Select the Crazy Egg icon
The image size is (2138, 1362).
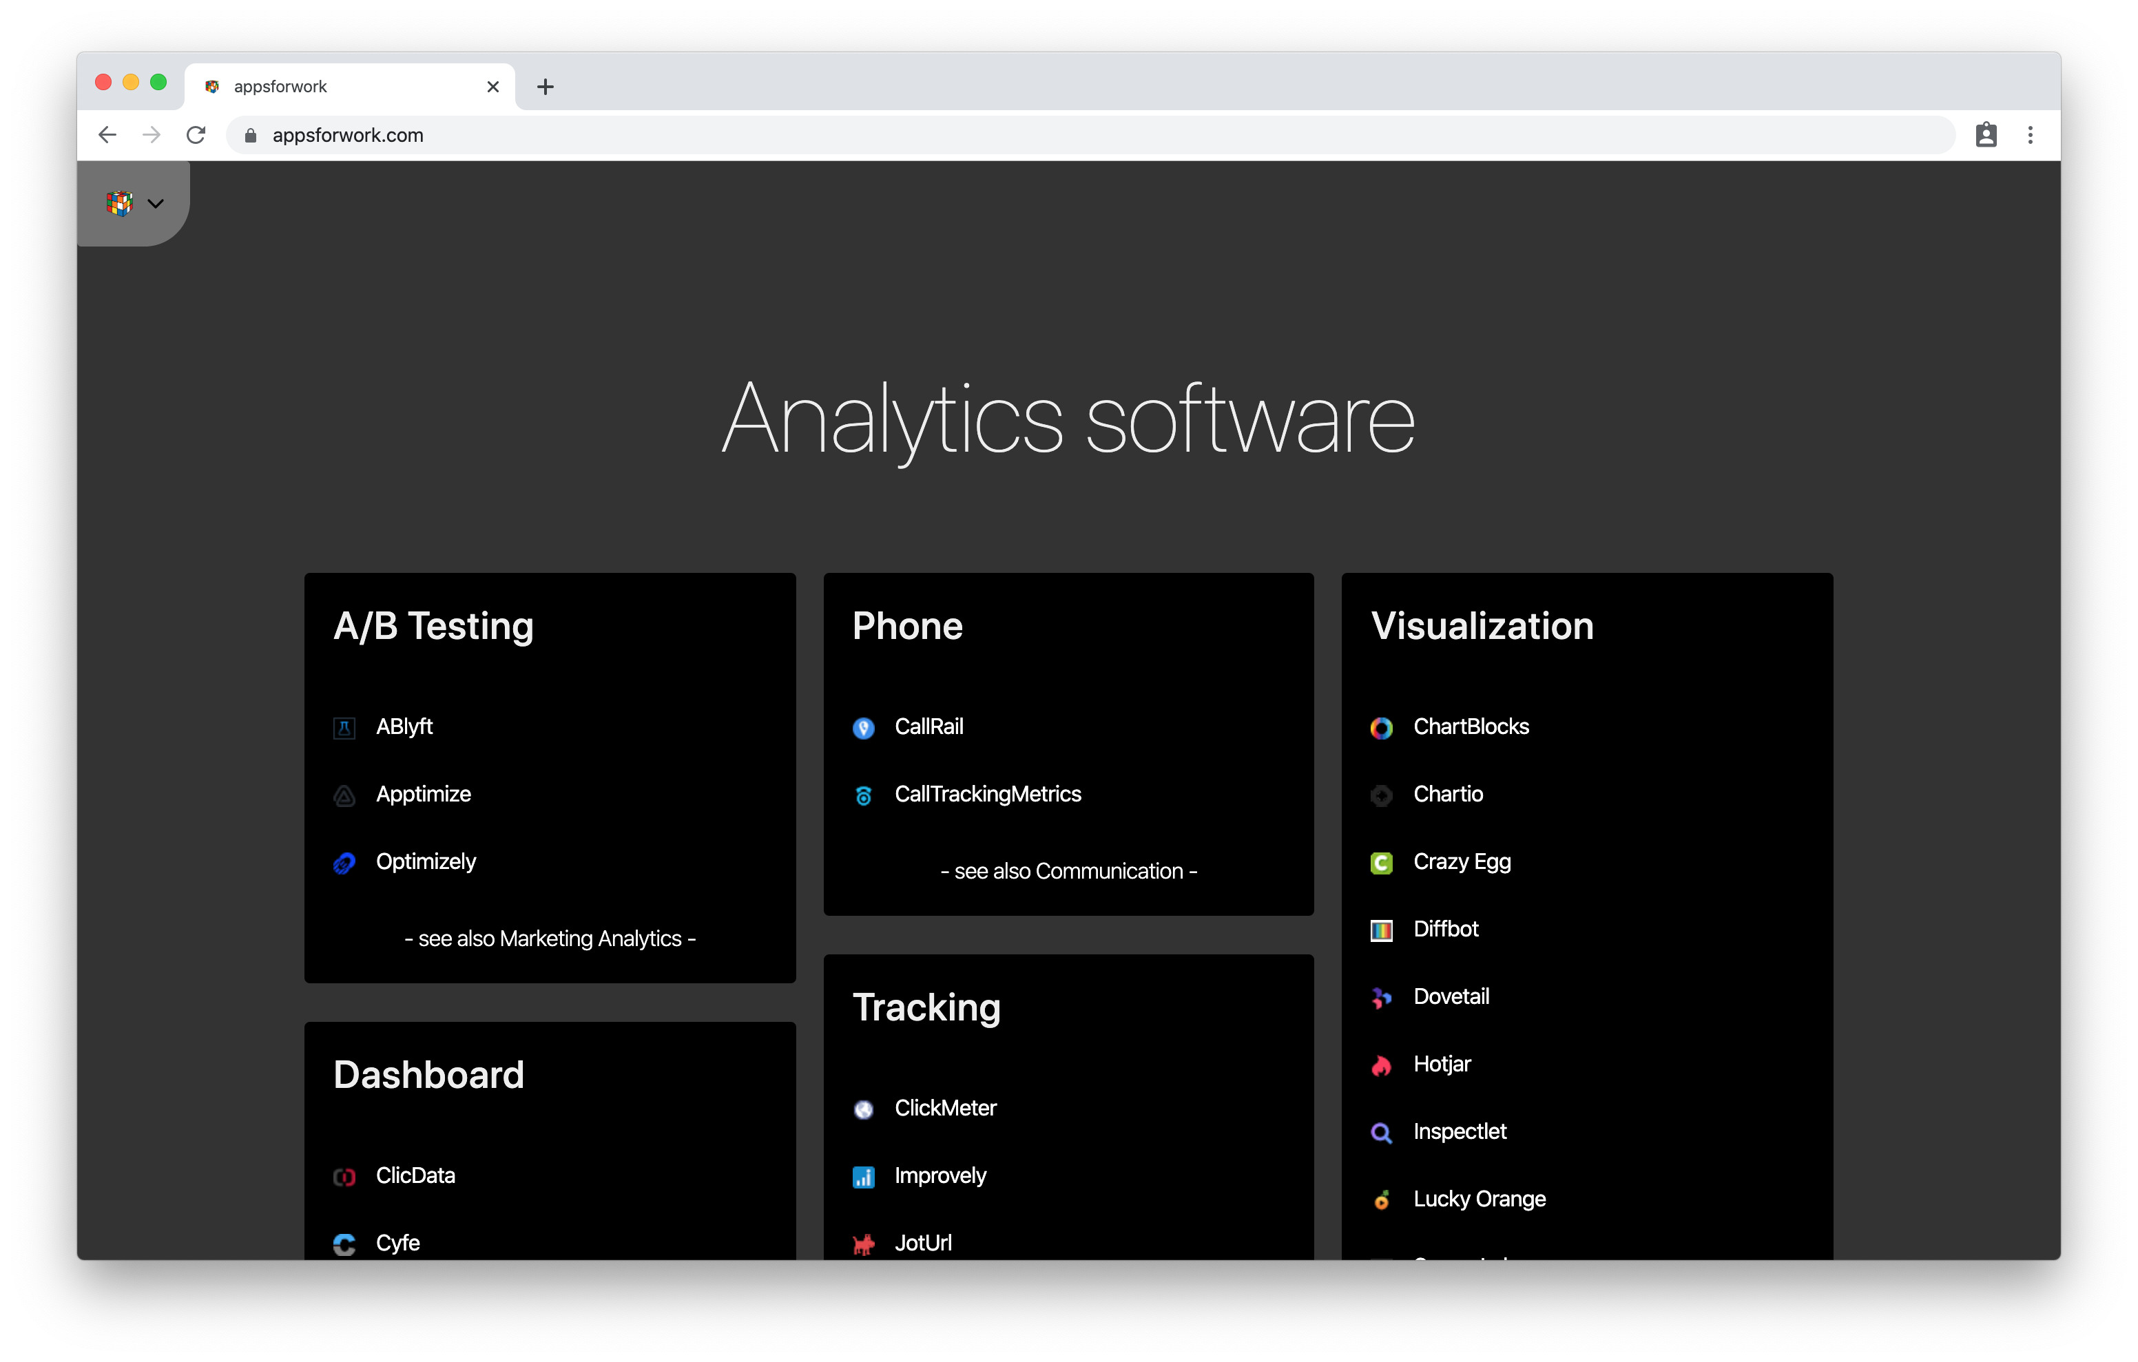1382,862
